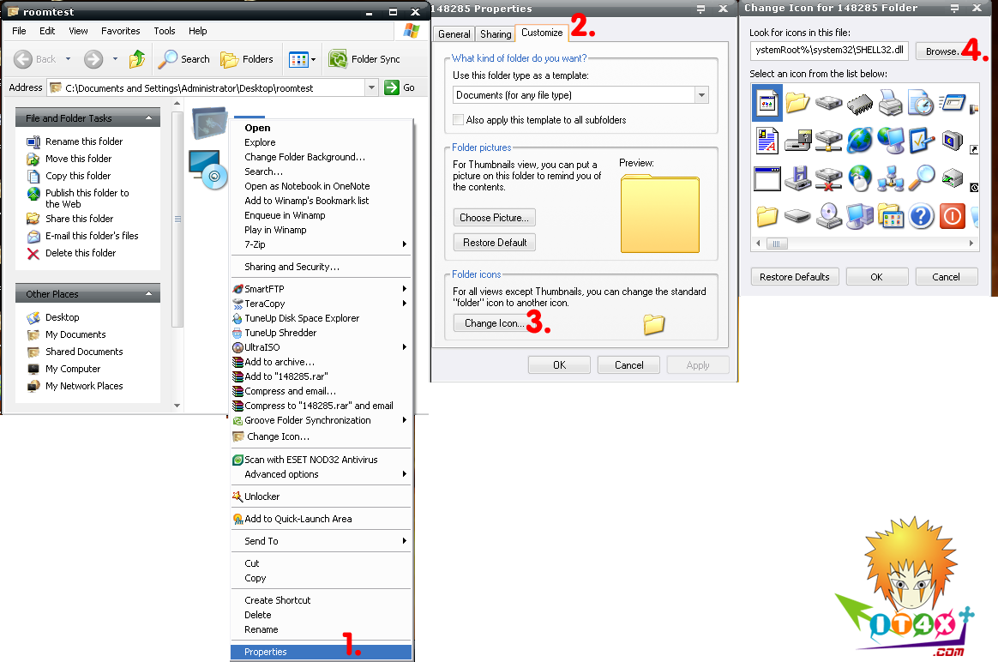Open the folder type template dropdown
The width and height of the screenshot is (998, 662).
[701, 95]
